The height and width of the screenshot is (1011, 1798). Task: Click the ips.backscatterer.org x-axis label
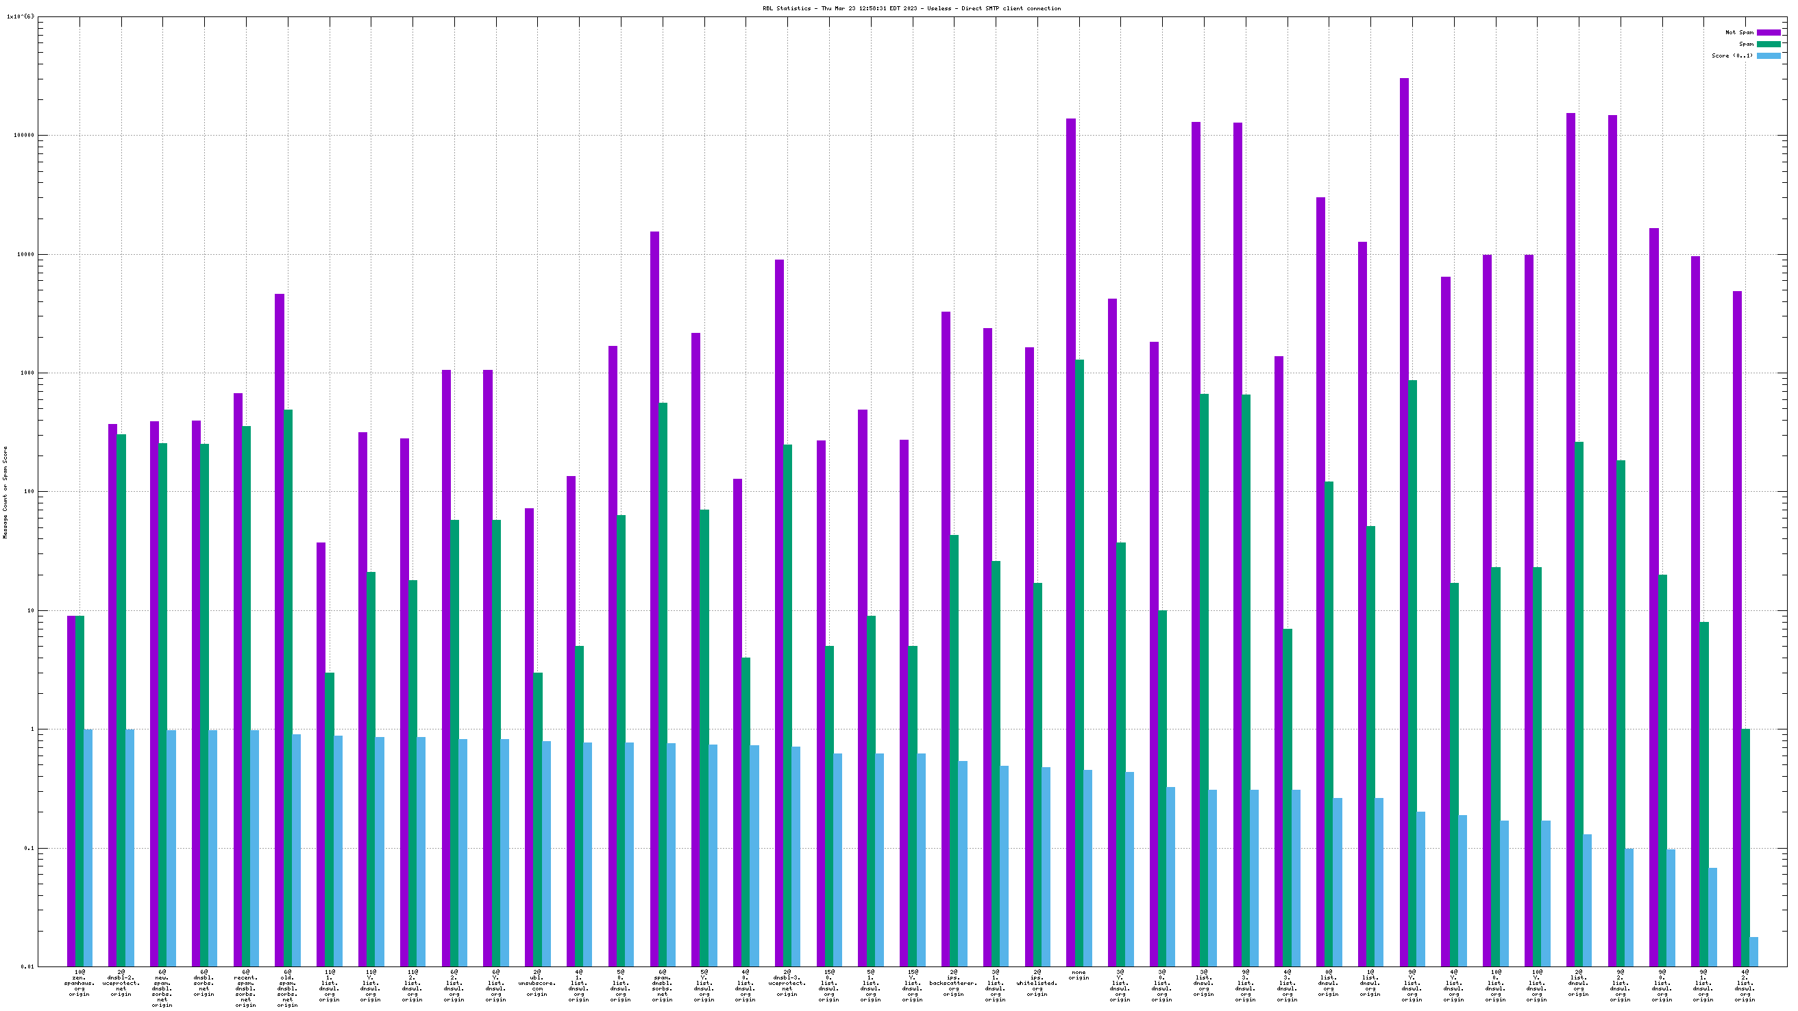(x=953, y=982)
